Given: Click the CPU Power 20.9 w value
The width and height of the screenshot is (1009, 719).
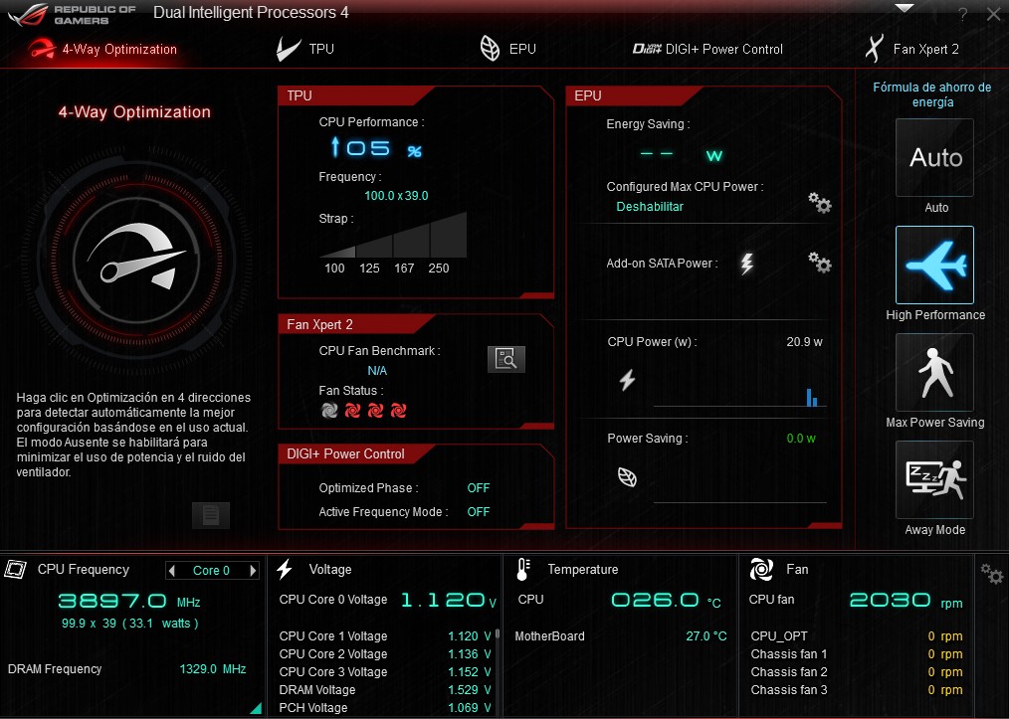Looking at the screenshot, I should 804,342.
